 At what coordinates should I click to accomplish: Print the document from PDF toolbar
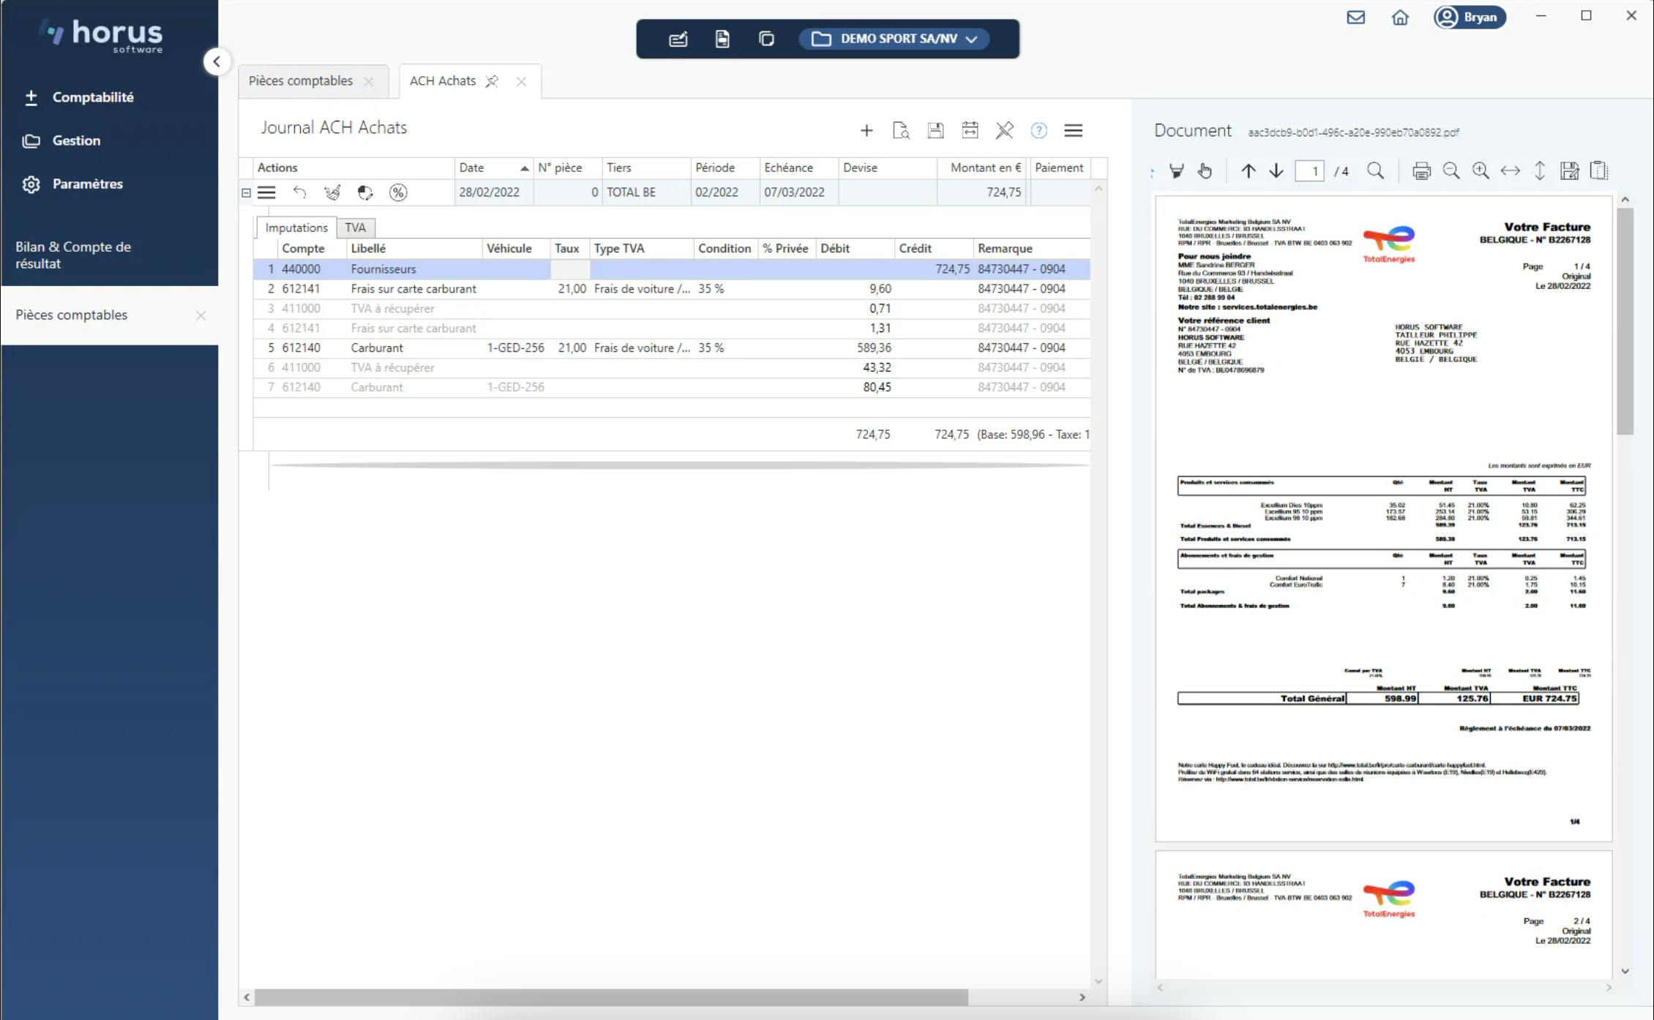pos(1421,171)
